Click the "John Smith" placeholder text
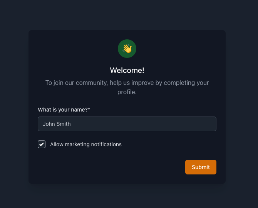 57,124
